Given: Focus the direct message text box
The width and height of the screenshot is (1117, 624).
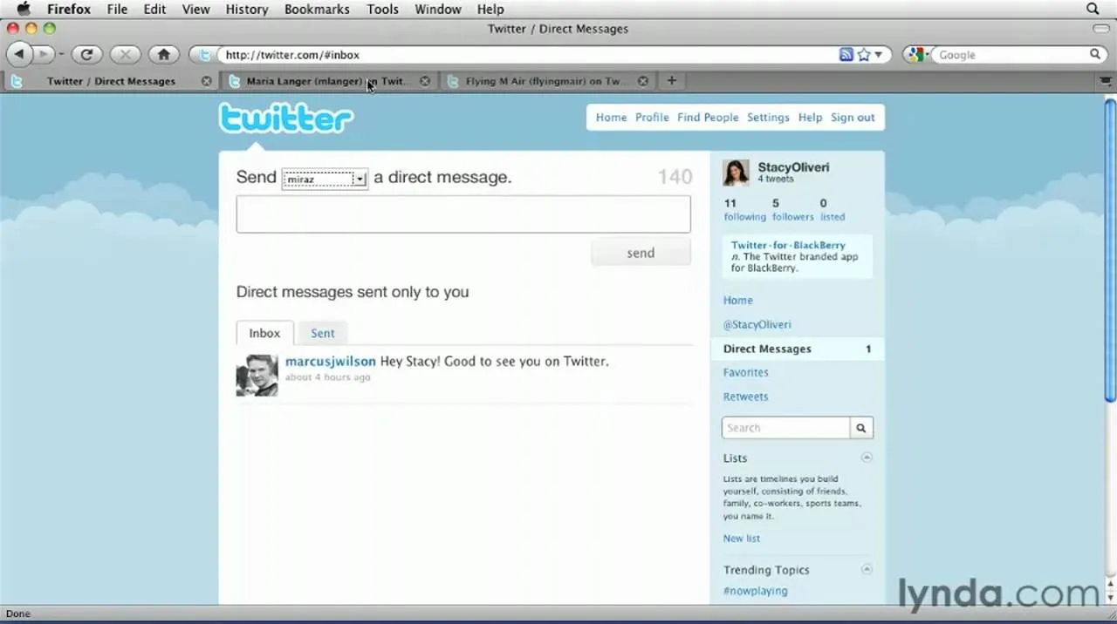Looking at the screenshot, I should pos(463,214).
